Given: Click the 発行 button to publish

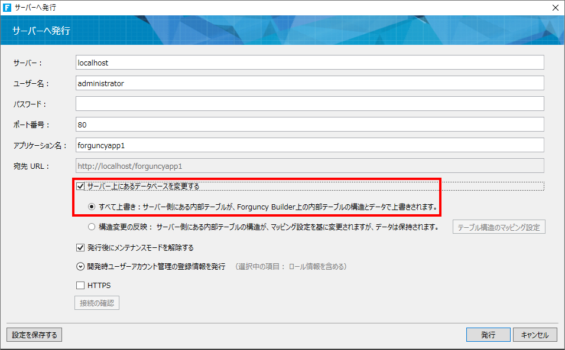Looking at the screenshot, I should click(x=488, y=335).
